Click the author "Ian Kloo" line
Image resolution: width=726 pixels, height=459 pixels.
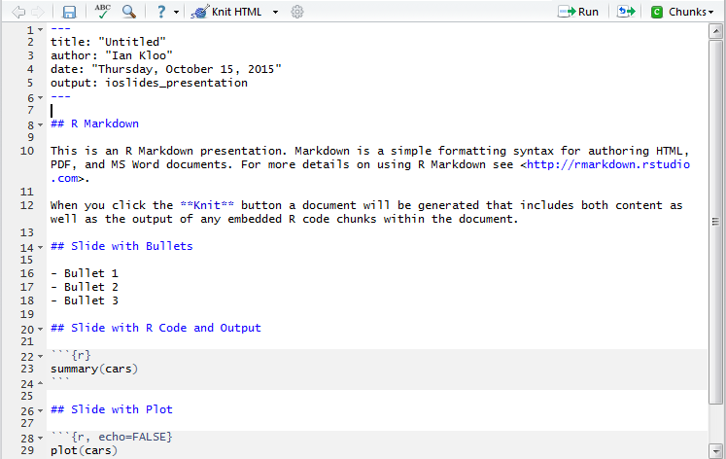tap(112, 55)
